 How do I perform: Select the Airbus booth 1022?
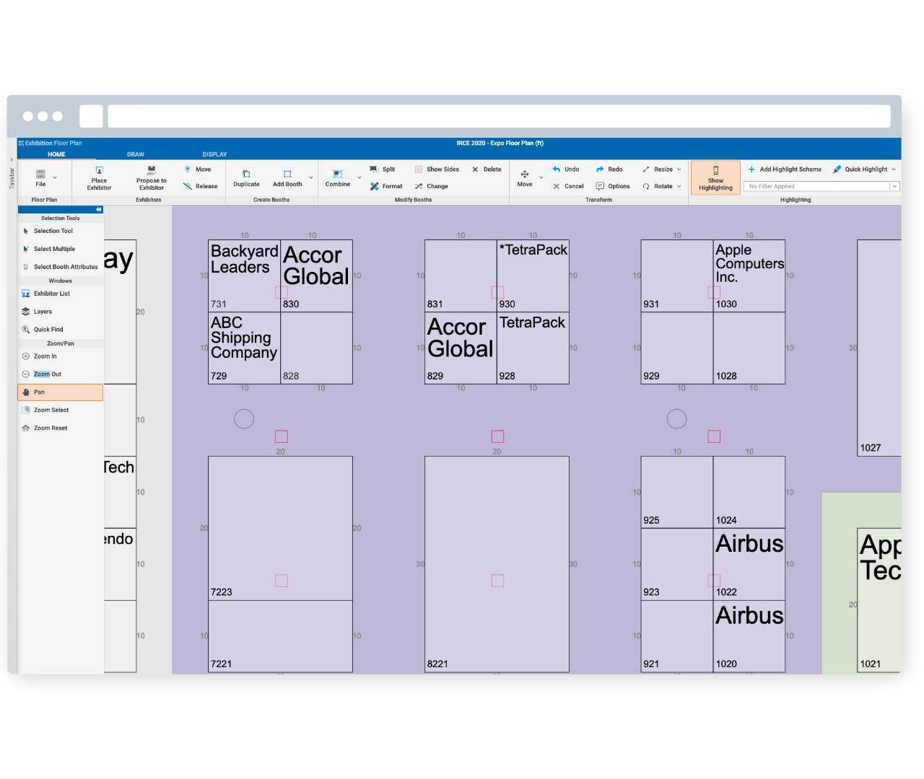(749, 564)
